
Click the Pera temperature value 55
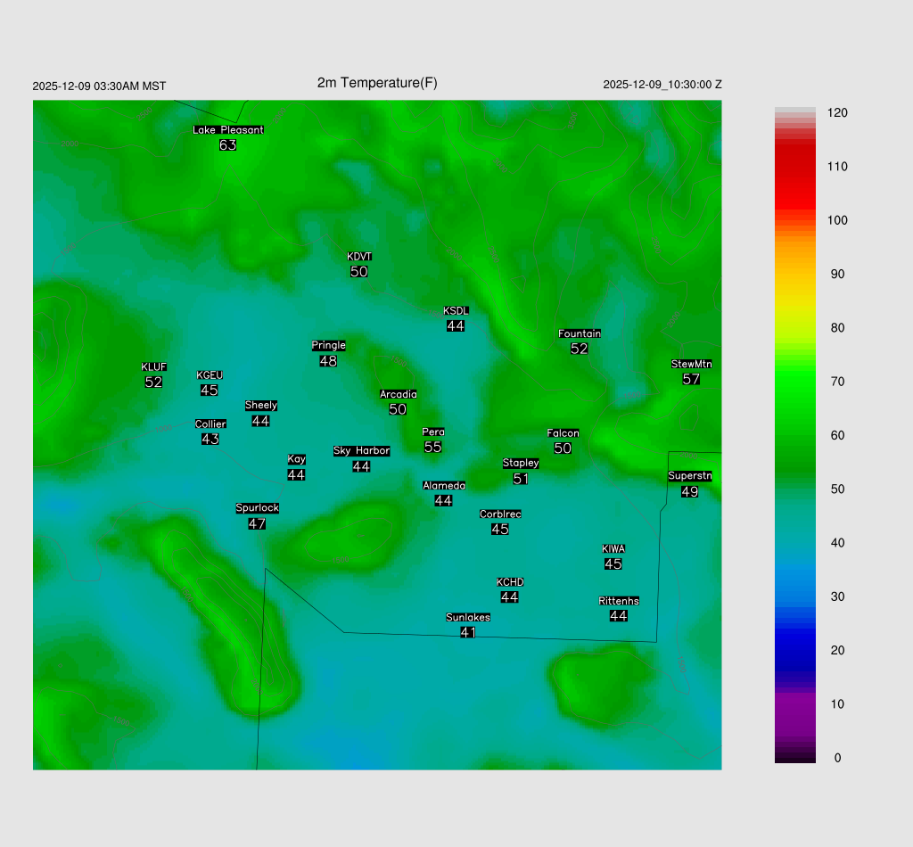[x=432, y=448]
